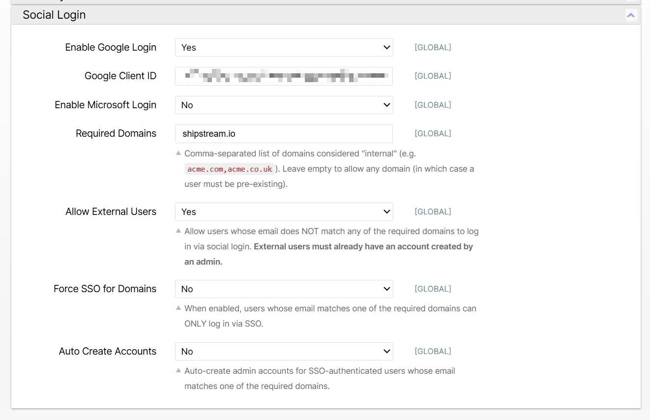Click the Enable Google Login label
This screenshot has height=420, width=650.
click(111, 48)
